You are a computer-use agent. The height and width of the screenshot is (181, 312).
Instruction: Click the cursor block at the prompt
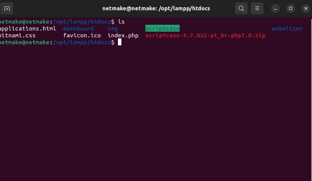pyautogui.click(x=119, y=42)
